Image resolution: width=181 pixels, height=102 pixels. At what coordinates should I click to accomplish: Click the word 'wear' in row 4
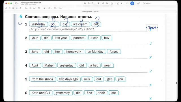coord(107,65)
